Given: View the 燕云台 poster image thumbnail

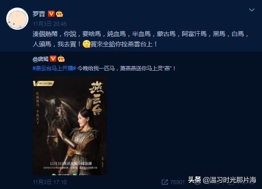Looking at the screenshot, I should click(70, 126).
